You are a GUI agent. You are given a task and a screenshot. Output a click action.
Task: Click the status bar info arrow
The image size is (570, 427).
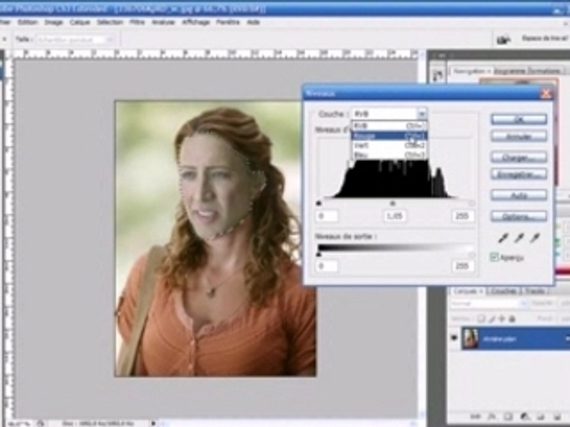153,423
